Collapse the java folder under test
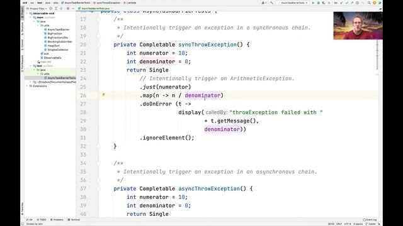 (x=35, y=70)
